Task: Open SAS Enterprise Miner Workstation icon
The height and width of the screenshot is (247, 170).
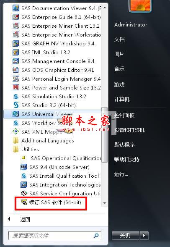Action: pyautogui.click(x=15, y=34)
